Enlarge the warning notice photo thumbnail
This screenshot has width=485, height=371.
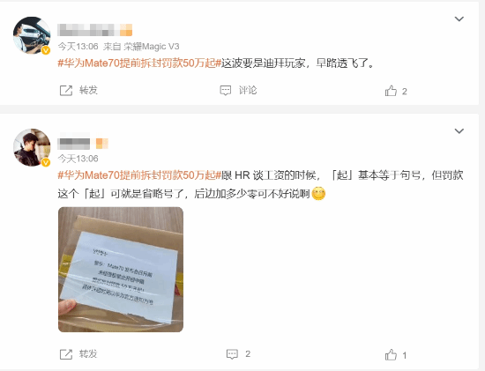click(121, 270)
